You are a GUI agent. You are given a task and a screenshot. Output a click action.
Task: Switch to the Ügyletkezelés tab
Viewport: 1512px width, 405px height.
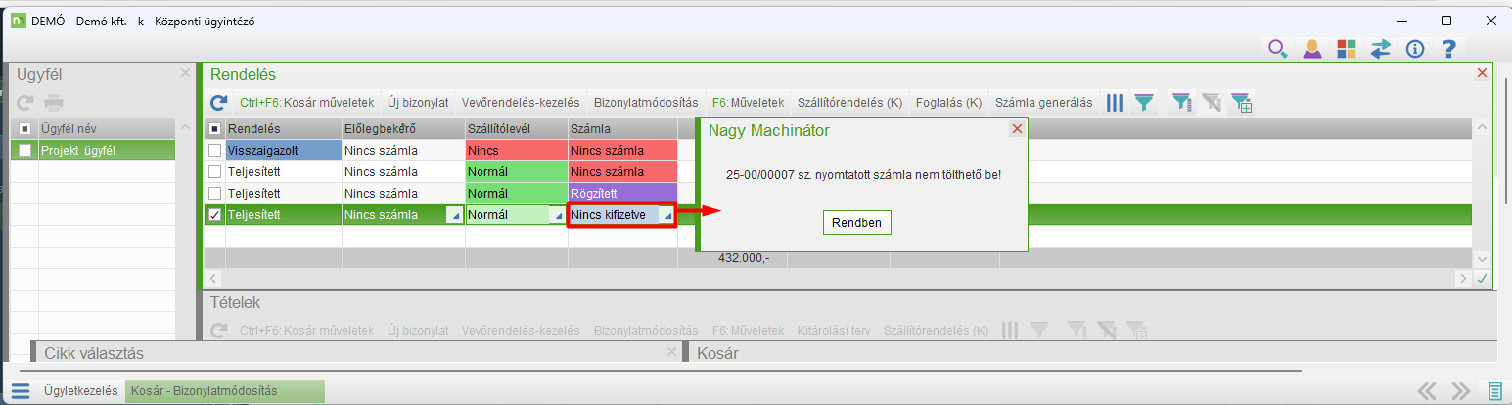[81, 390]
